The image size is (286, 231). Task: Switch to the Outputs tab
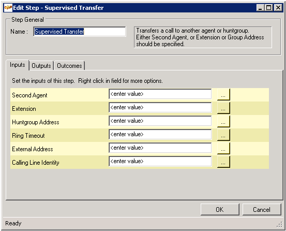click(41, 66)
